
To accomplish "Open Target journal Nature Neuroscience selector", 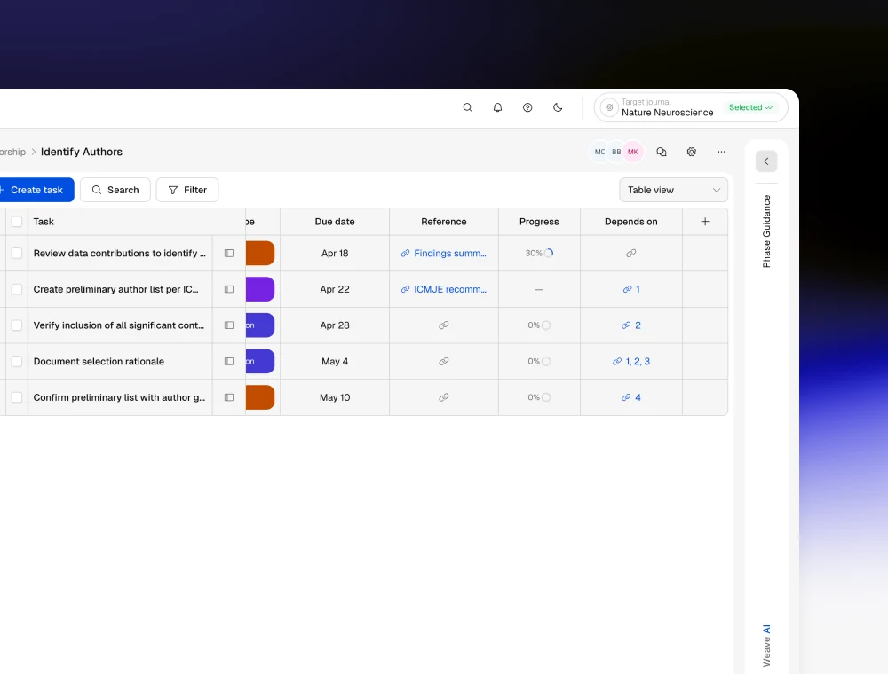I will pyautogui.click(x=691, y=107).
